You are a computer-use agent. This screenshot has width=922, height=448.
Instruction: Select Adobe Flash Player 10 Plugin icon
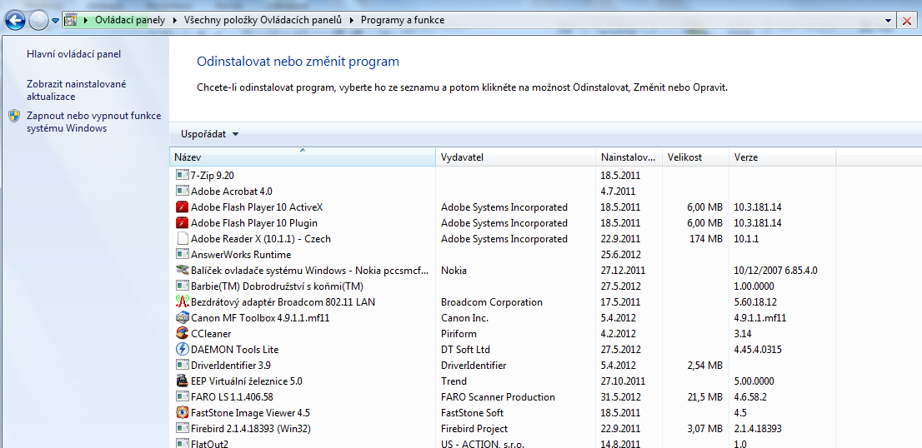coord(183,222)
